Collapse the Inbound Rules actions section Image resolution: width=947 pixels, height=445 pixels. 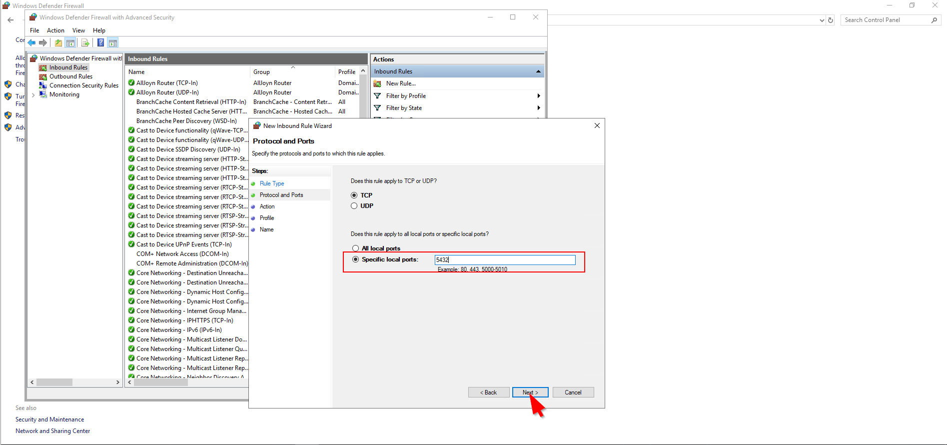[538, 71]
